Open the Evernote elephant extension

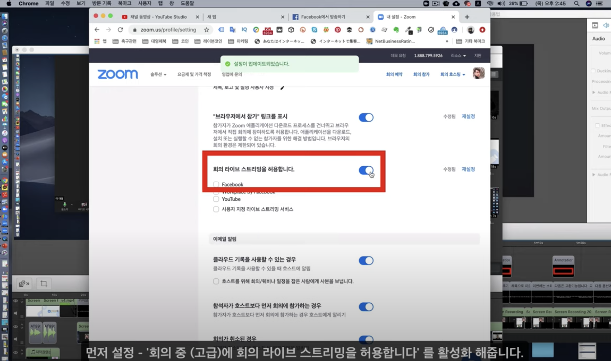tap(396, 30)
